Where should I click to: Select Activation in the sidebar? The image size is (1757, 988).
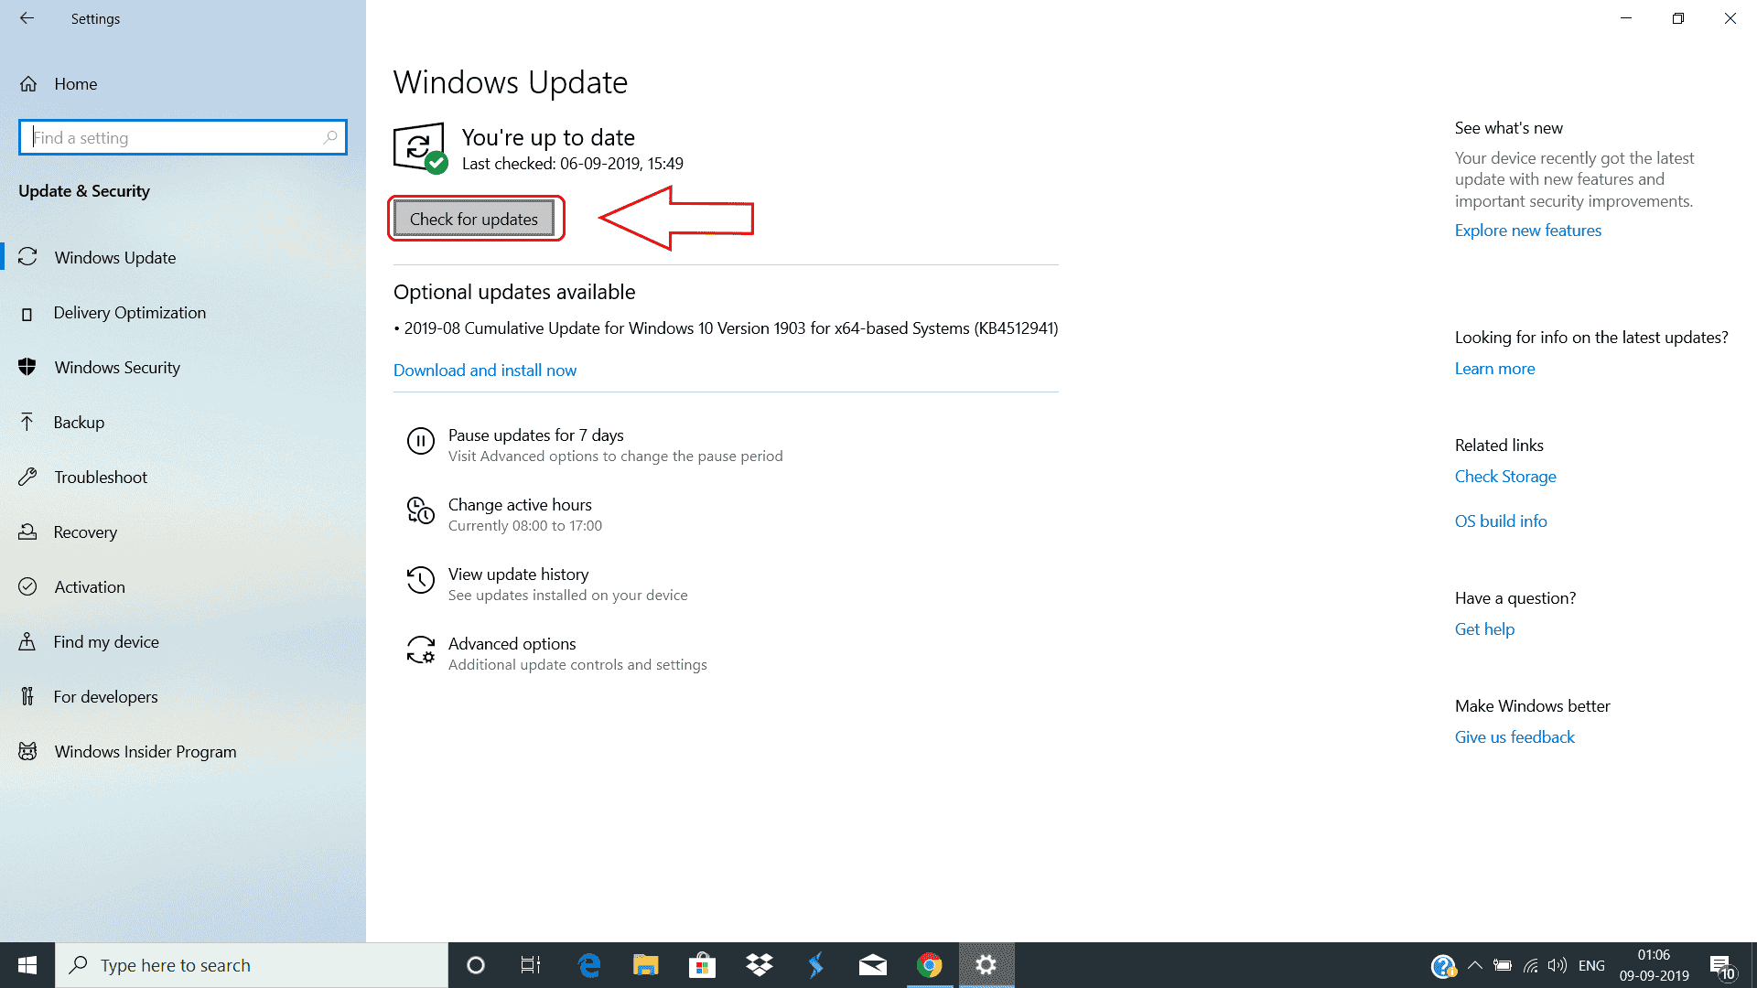pos(90,587)
